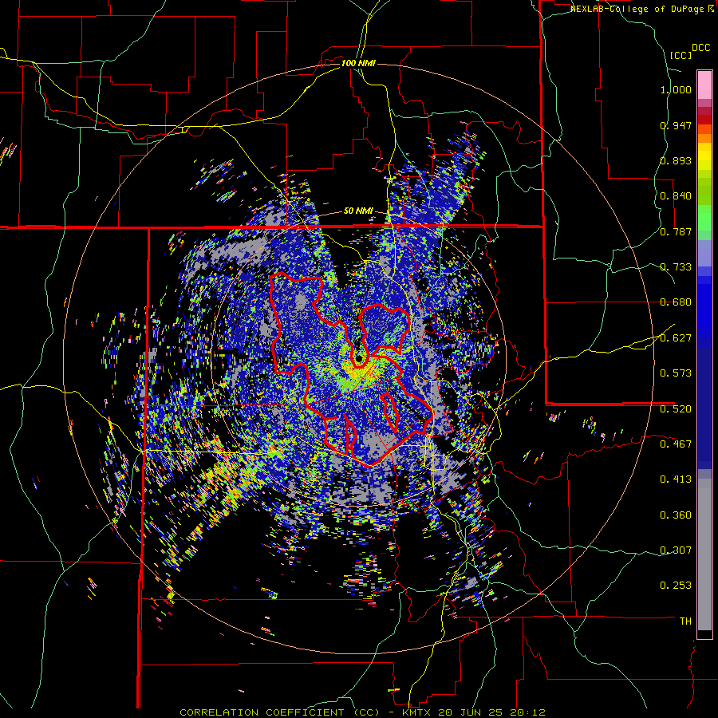Click the 0.627 legend value
This screenshot has height=718, width=718.
[x=676, y=338]
